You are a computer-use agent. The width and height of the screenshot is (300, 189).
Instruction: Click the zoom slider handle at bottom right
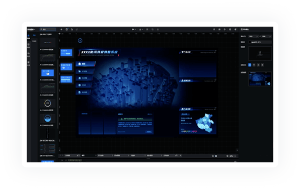[216, 156]
